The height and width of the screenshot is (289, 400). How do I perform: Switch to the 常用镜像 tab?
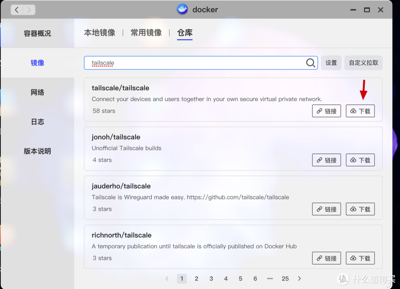click(146, 33)
